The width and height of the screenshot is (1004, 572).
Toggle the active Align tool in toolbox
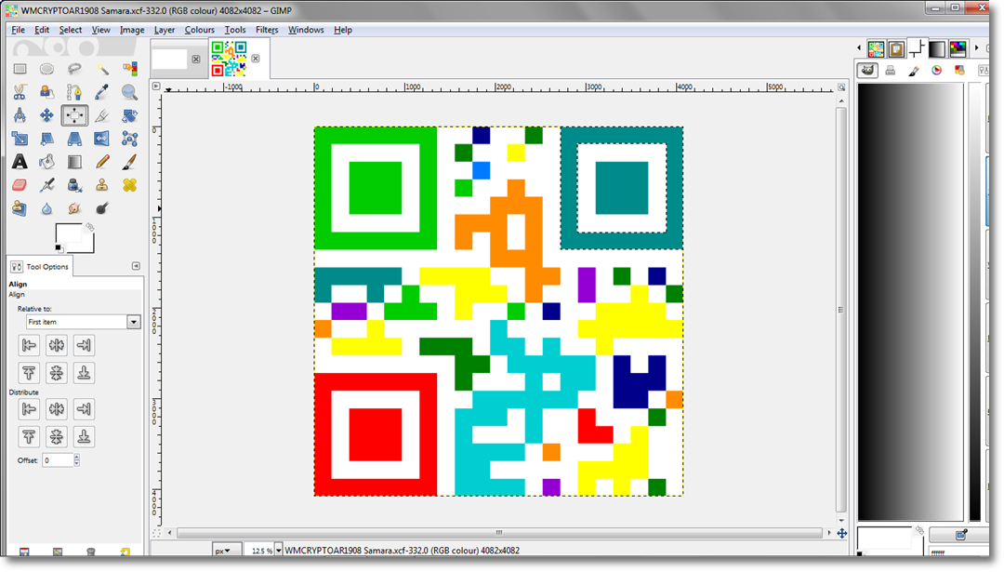(x=74, y=115)
